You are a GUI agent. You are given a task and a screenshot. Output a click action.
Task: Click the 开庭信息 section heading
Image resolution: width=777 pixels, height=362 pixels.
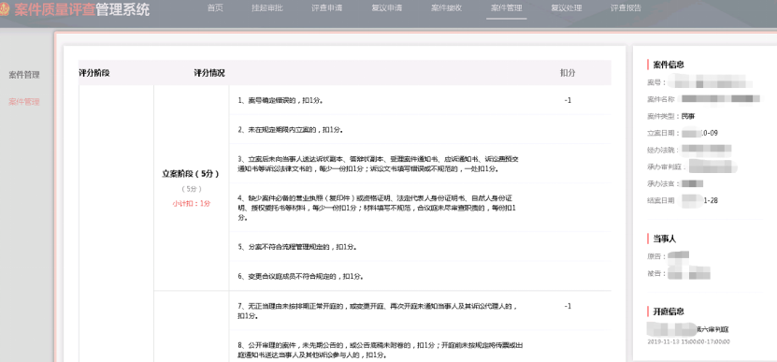coord(669,311)
